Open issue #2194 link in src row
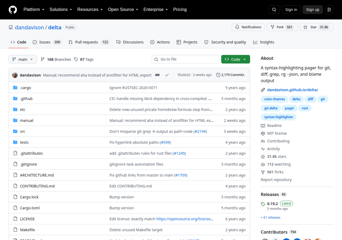 200,131
